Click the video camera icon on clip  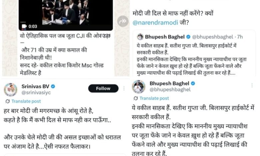click(24, 27)
